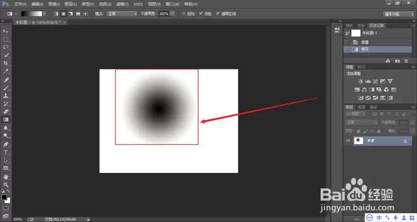Switch to the 路径 (Paths) tab
417x222 pixels.
pyautogui.click(x=373, y=107)
